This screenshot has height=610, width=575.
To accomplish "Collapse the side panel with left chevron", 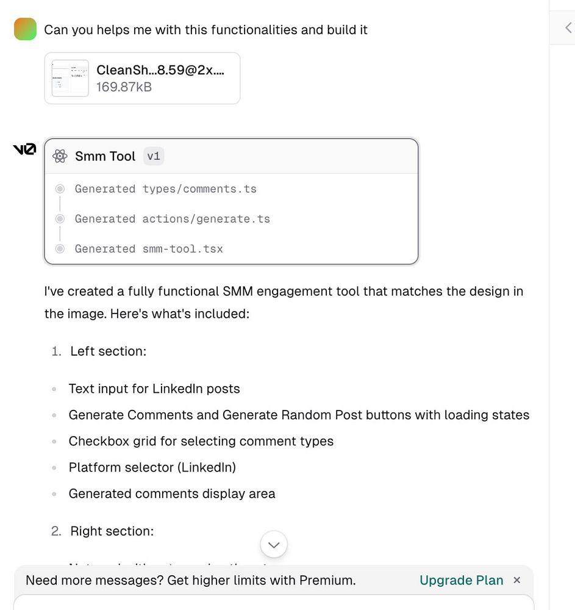I will pyautogui.click(x=568, y=27).
